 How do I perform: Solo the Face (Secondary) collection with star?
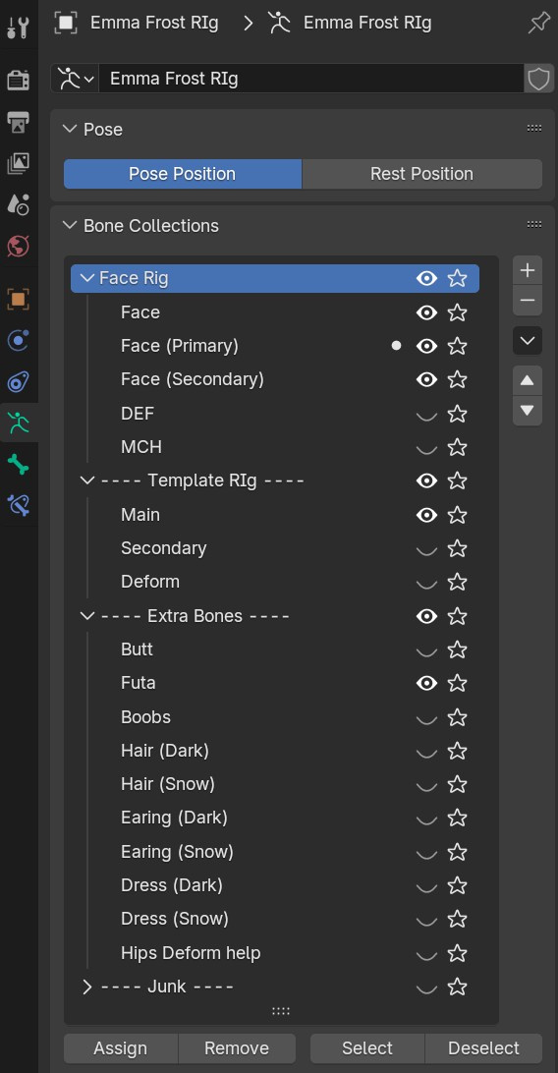pos(457,380)
